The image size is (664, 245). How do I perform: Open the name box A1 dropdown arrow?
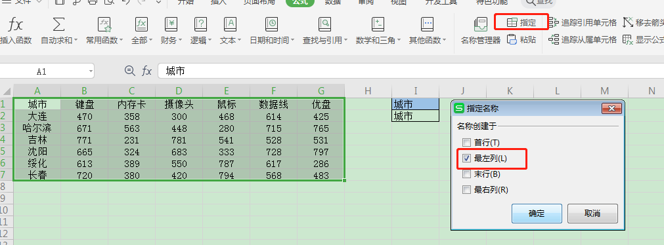(x=91, y=71)
